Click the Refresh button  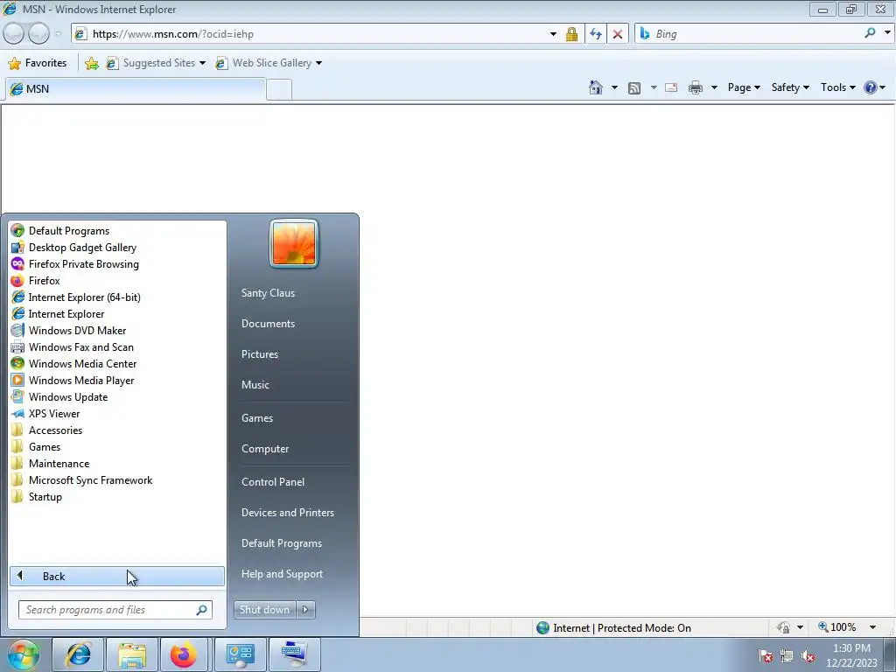pos(595,34)
